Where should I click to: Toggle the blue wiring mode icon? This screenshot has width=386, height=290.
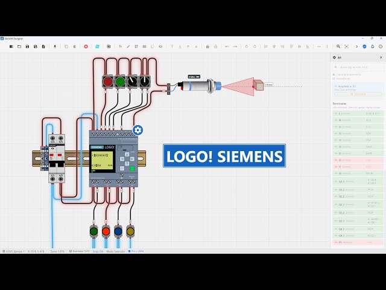click(x=97, y=47)
